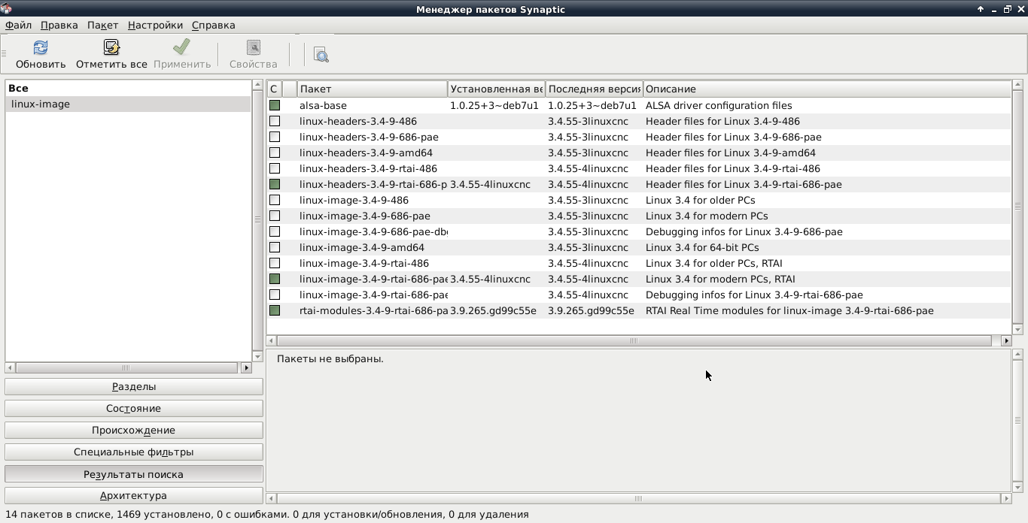Click the Результаты поиска button
This screenshot has height=523, width=1028.
[134, 474]
